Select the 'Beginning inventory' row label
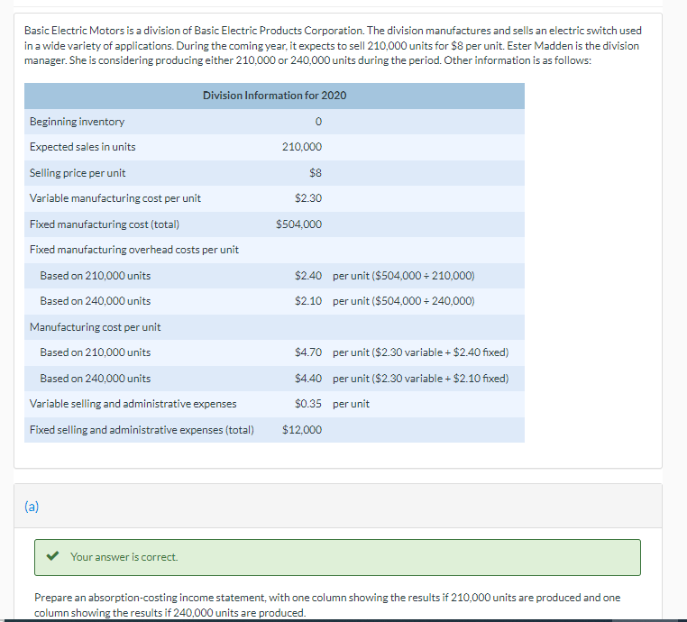 pos(78,122)
